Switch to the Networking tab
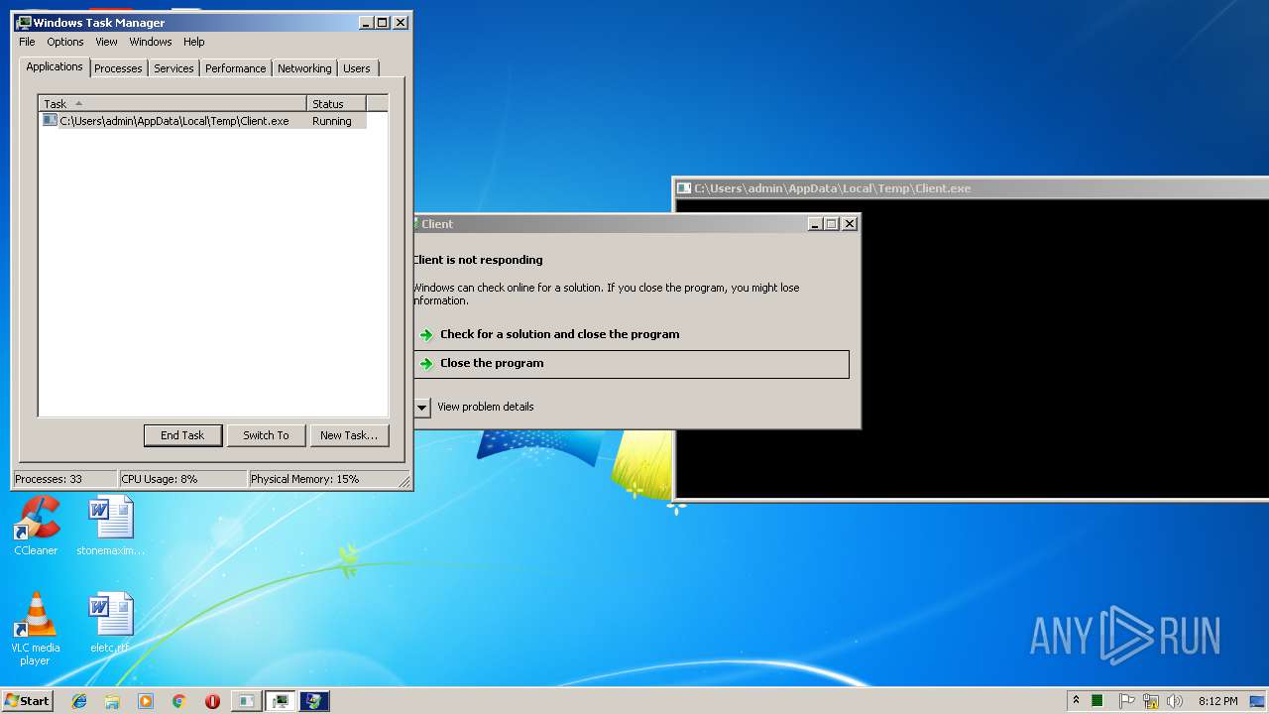This screenshot has height=714, width=1269. (x=304, y=68)
